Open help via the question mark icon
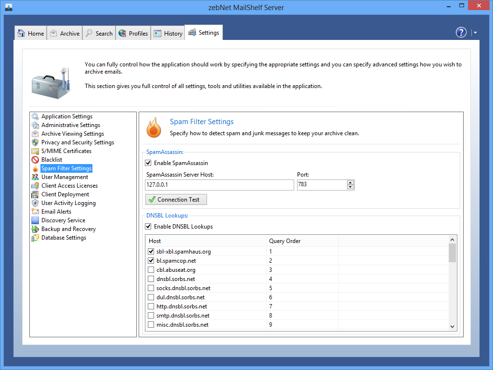Image resolution: width=493 pixels, height=370 pixels. point(461,32)
